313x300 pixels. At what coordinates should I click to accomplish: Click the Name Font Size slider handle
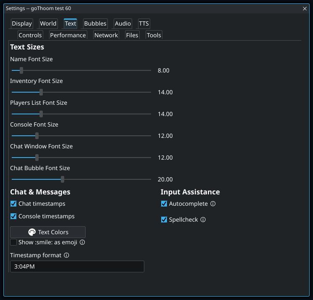tap(21, 70)
